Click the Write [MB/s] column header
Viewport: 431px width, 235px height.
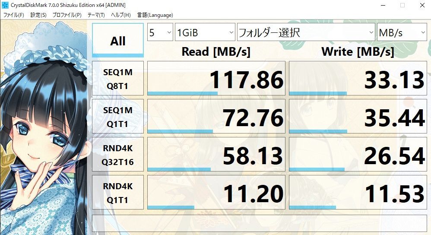[x=358, y=52]
